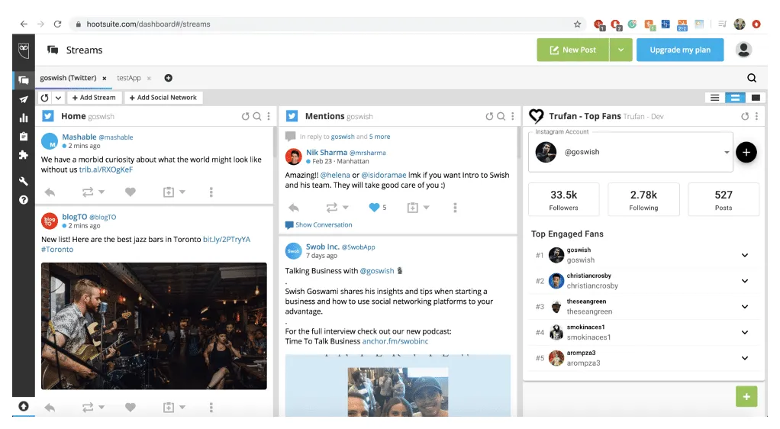Viewport: 780px width, 429px height.
Task: Click the upload arrow icon at sidebar bottom
Action: tap(24, 406)
